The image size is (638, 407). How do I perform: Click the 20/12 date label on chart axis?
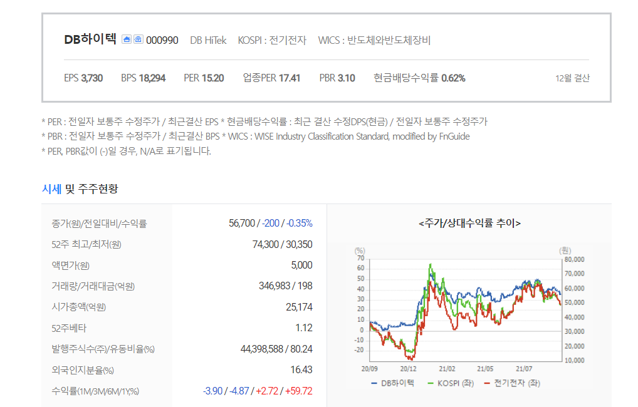point(408,369)
